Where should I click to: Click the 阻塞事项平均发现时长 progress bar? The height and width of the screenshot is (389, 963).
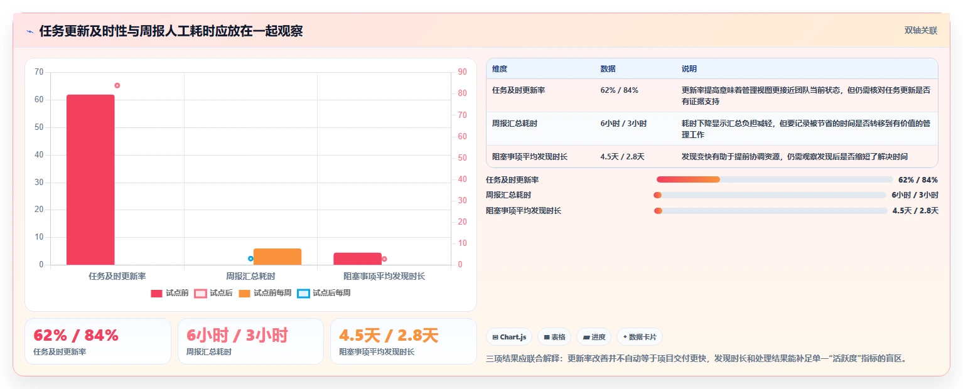[x=770, y=211]
